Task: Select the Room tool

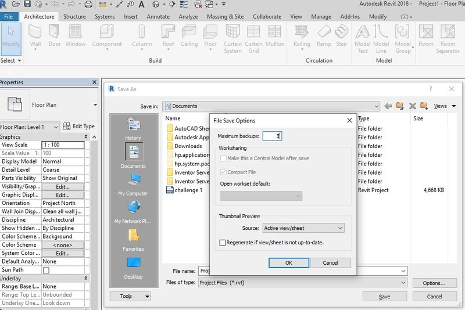Action: 426,37
